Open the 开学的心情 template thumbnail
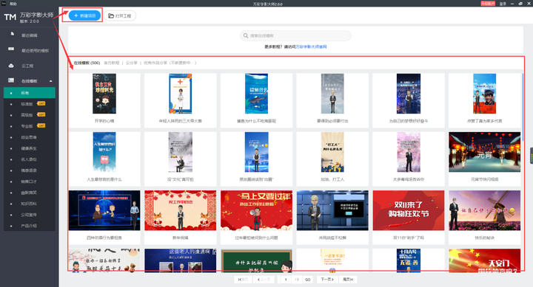The height and width of the screenshot is (287, 533). [x=104, y=94]
